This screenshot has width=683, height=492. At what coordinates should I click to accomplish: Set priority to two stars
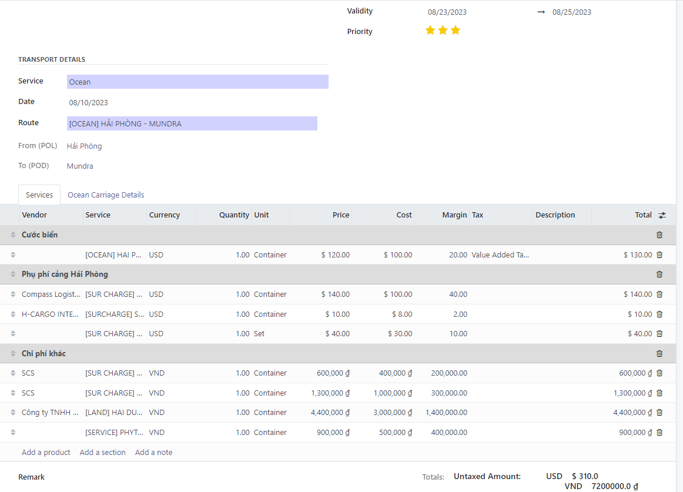point(443,31)
